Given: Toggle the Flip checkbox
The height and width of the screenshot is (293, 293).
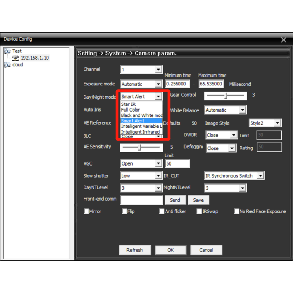Looking at the screenshot, I should 125,211.
